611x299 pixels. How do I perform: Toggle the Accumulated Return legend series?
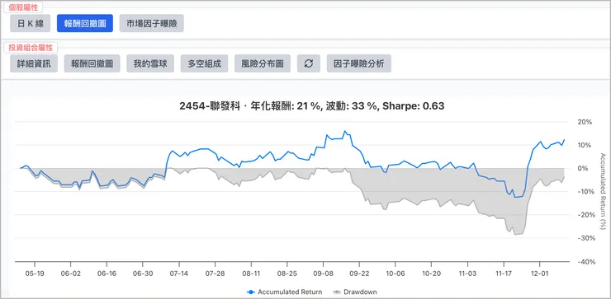(285, 292)
